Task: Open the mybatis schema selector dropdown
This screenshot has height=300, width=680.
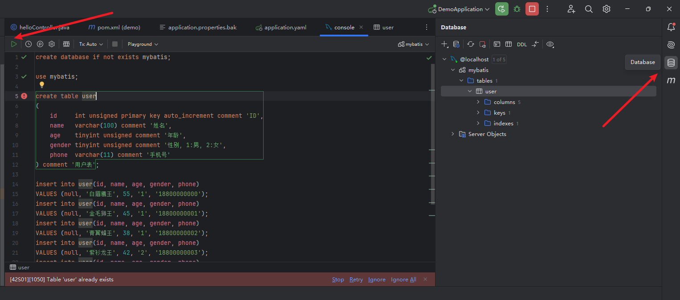Action: pyautogui.click(x=414, y=44)
